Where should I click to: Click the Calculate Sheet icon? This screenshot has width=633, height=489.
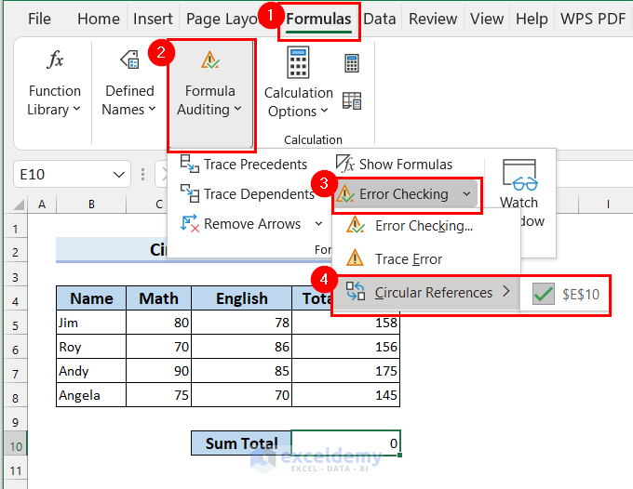pos(352,99)
